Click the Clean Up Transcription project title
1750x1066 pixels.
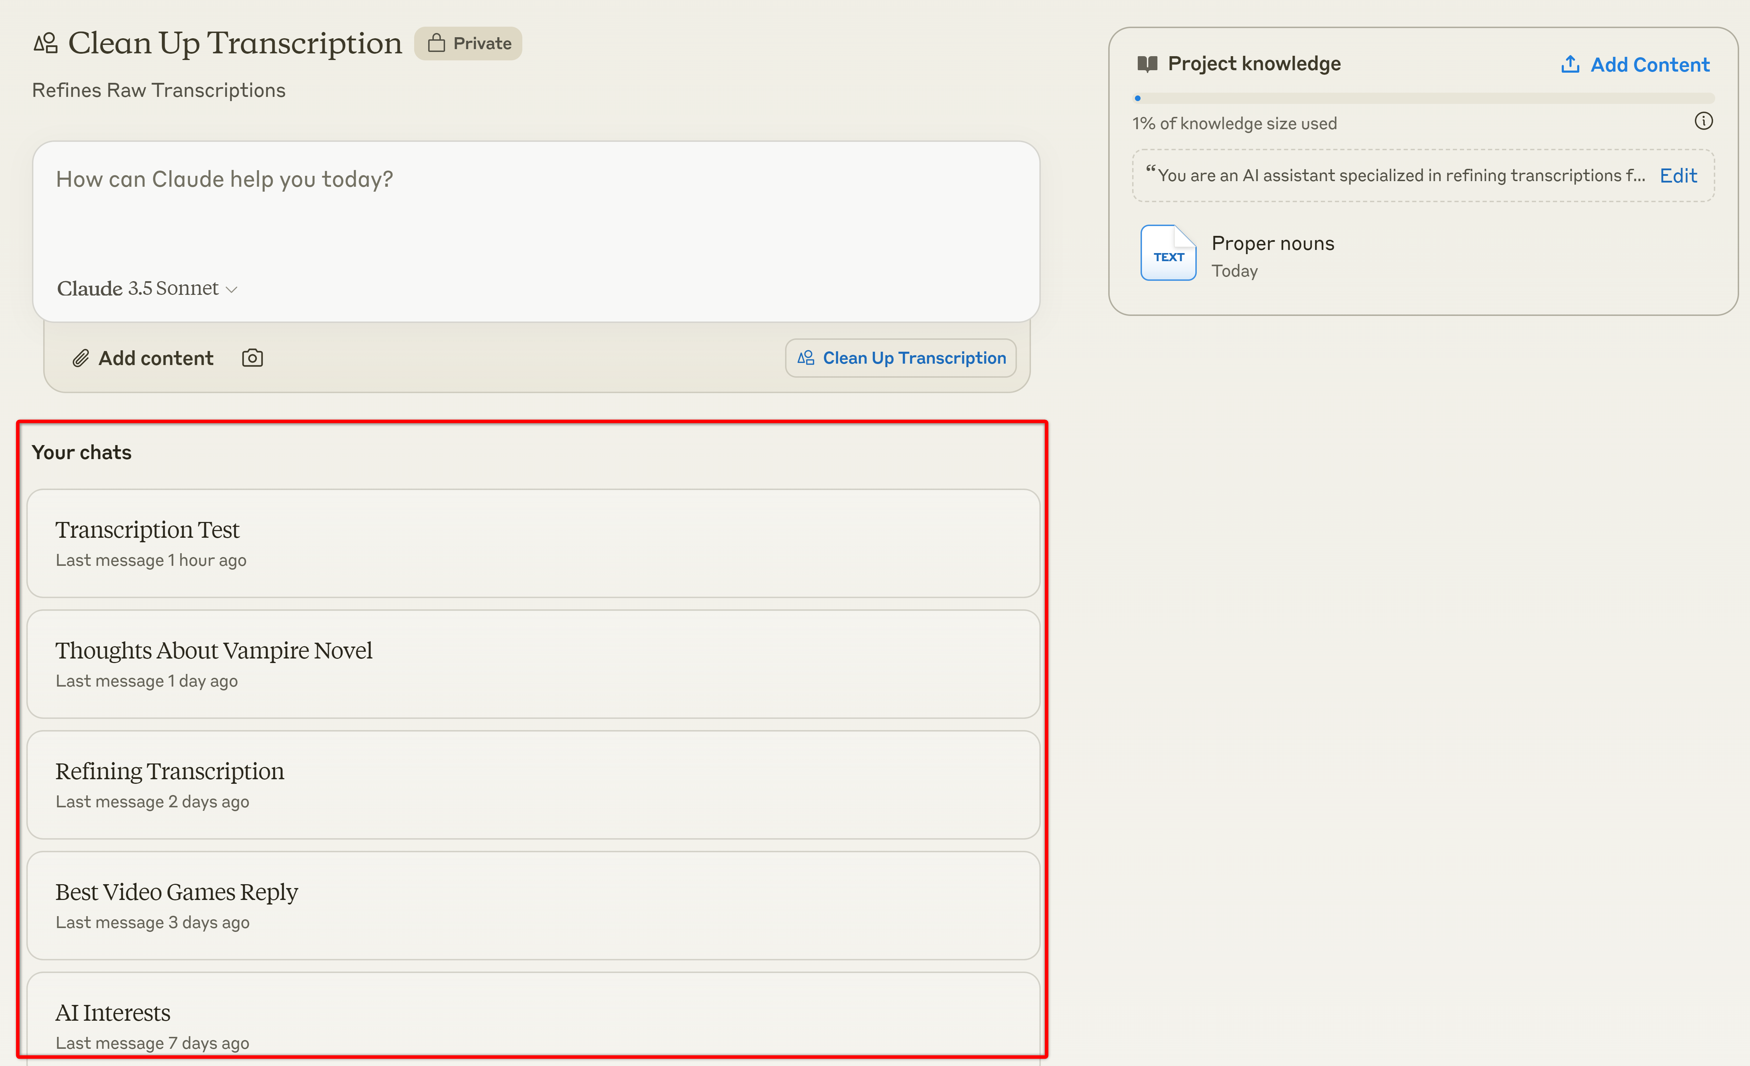pyautogui.click(x=235, y=43)
